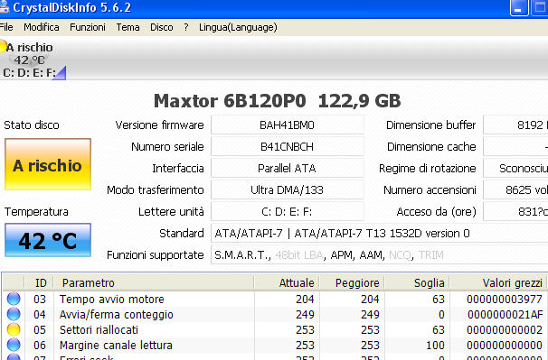The width and height of the screenshot is (548, 360).
Task: Click the Maxtor 6B120P0 122,9 GB title
Action: pyautogui.click(x=277, y=101)
